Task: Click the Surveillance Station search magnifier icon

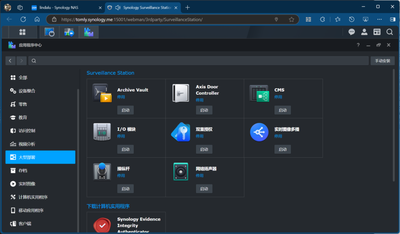Action: coord(390,32)
